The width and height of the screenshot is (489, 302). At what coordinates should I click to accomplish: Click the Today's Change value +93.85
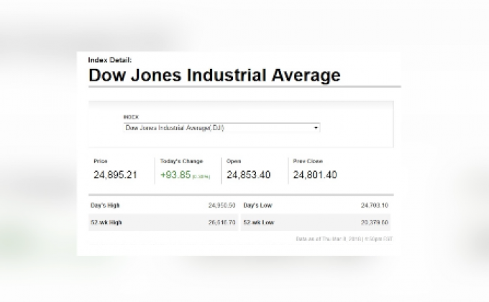175,175
